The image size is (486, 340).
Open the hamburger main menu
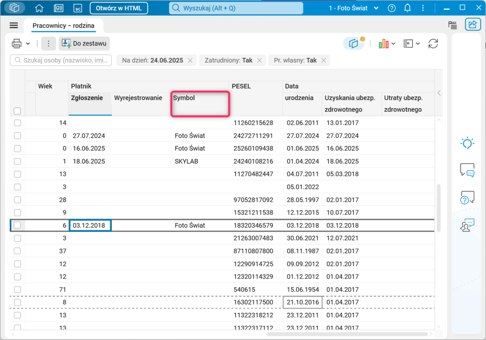pyautogui.click(x=14, y=26)
